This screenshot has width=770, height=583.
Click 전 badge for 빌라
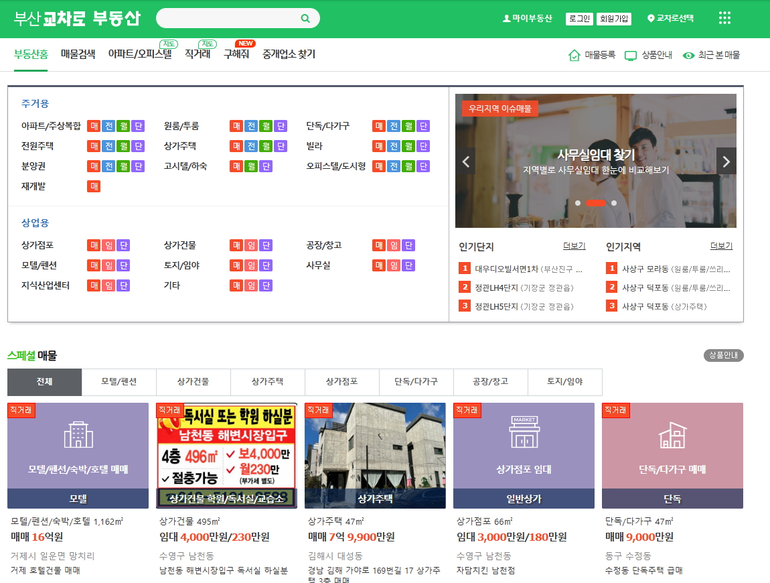[x=393, y=146]
